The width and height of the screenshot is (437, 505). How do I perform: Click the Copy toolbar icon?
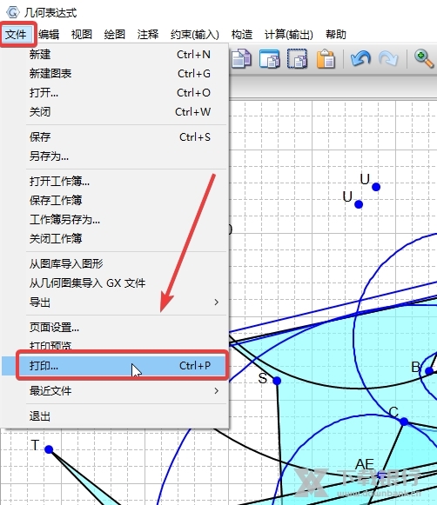pyautogui.click(x=241, y=58)
